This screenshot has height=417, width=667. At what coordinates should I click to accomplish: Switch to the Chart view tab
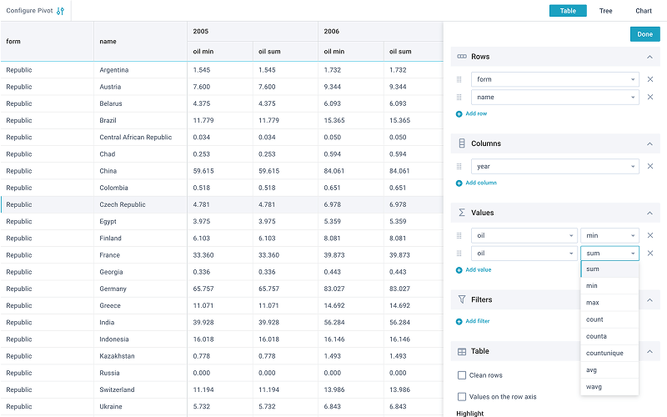(644, 11)
